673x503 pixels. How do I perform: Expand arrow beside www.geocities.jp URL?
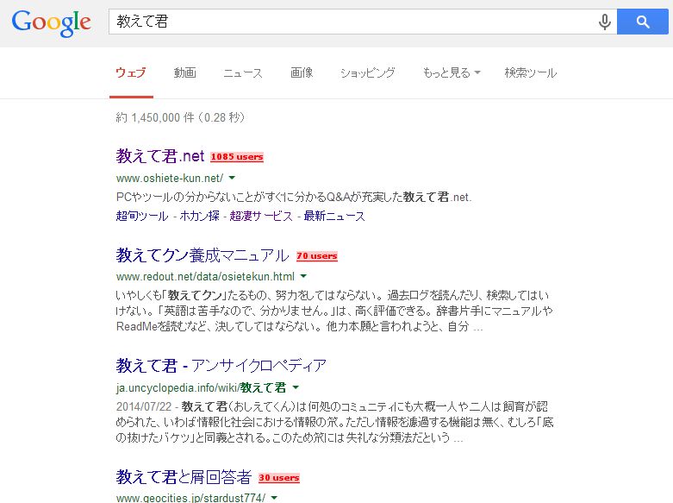274,498
